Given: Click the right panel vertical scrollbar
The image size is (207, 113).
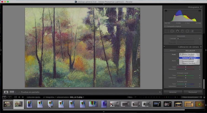Looking at the screenshot, I should [x=204, y=84].
